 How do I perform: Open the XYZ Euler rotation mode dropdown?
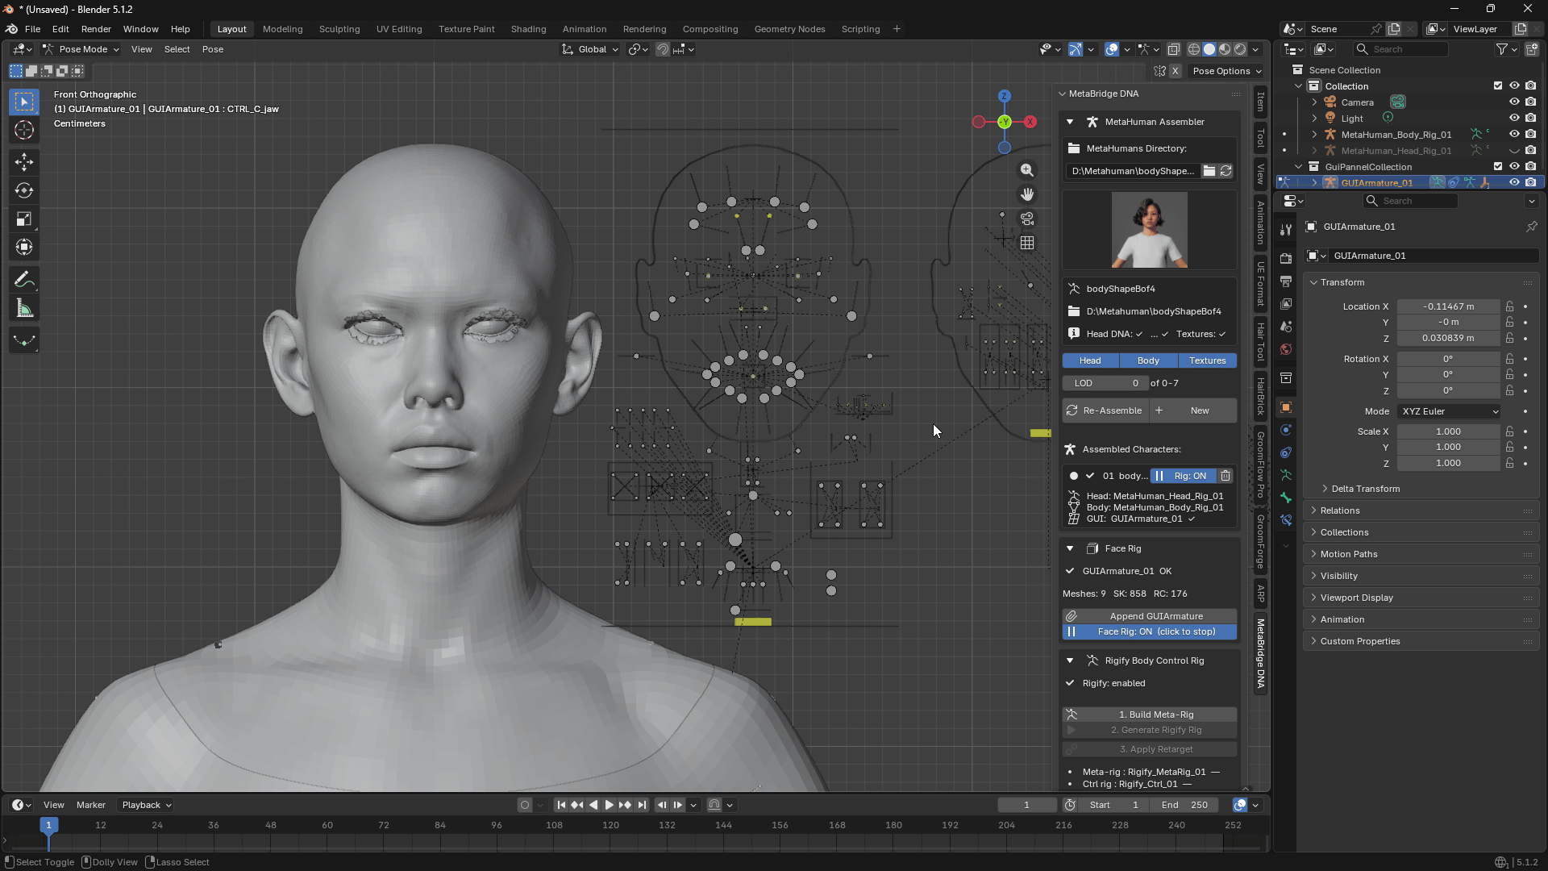click(1449, 411)
